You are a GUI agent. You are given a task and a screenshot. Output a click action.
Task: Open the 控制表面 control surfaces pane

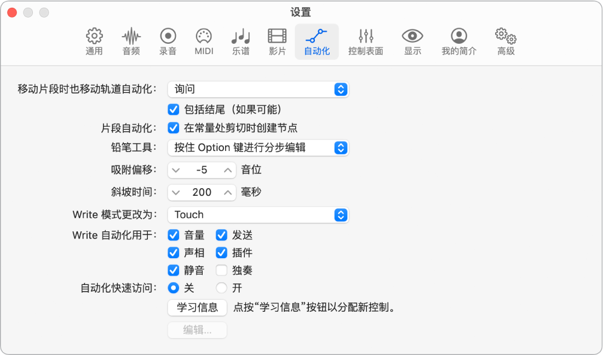[x=366, y=42]
